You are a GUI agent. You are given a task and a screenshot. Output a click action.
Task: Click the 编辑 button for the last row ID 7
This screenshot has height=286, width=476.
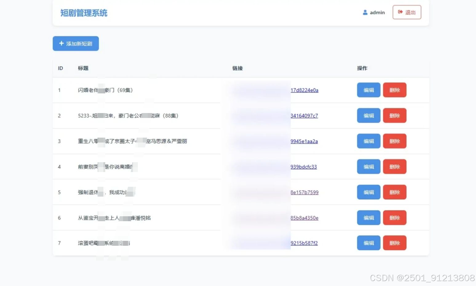click(368, 243)
